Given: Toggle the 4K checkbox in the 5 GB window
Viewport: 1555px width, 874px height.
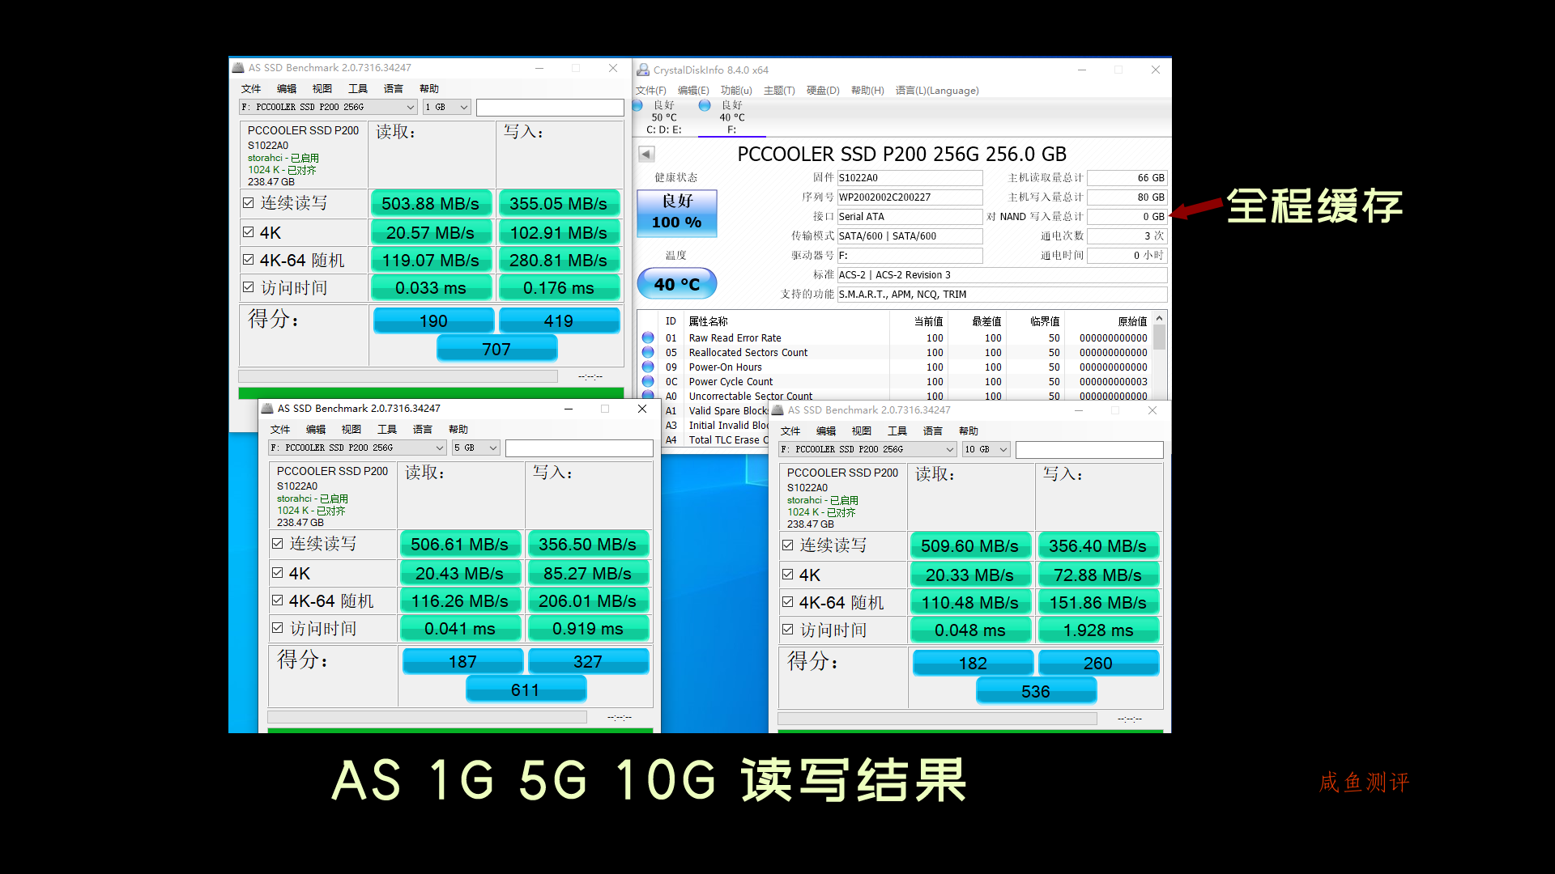Looking at the screenshot, I should pos(278,573).
